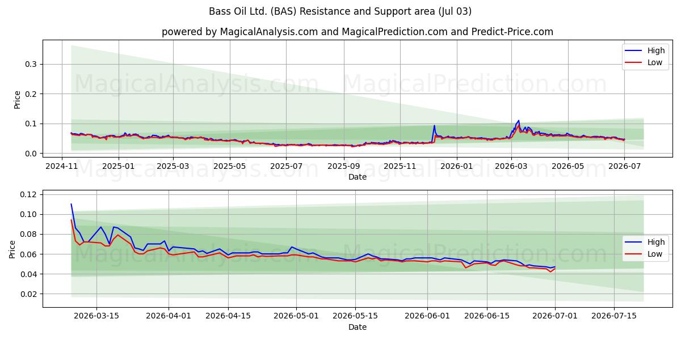681x340 pixels.
Task: Click the 'powered by MagicalAnalysis.com' subtitle line
Action: 358,32
